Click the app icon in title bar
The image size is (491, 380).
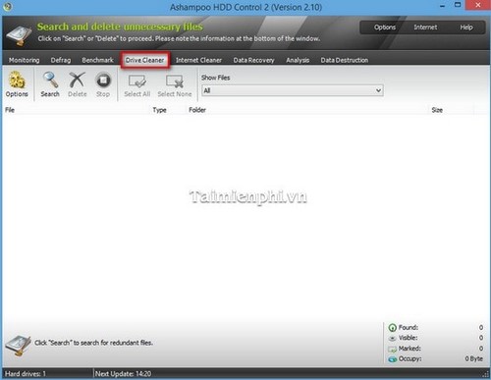7,6
